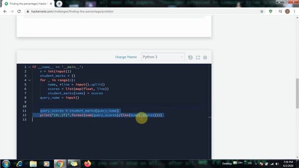The height and width of the screenshot is (168, 299).
Task: Click 'scores = list(map(float, line))' line
Action: click(78, 89)
